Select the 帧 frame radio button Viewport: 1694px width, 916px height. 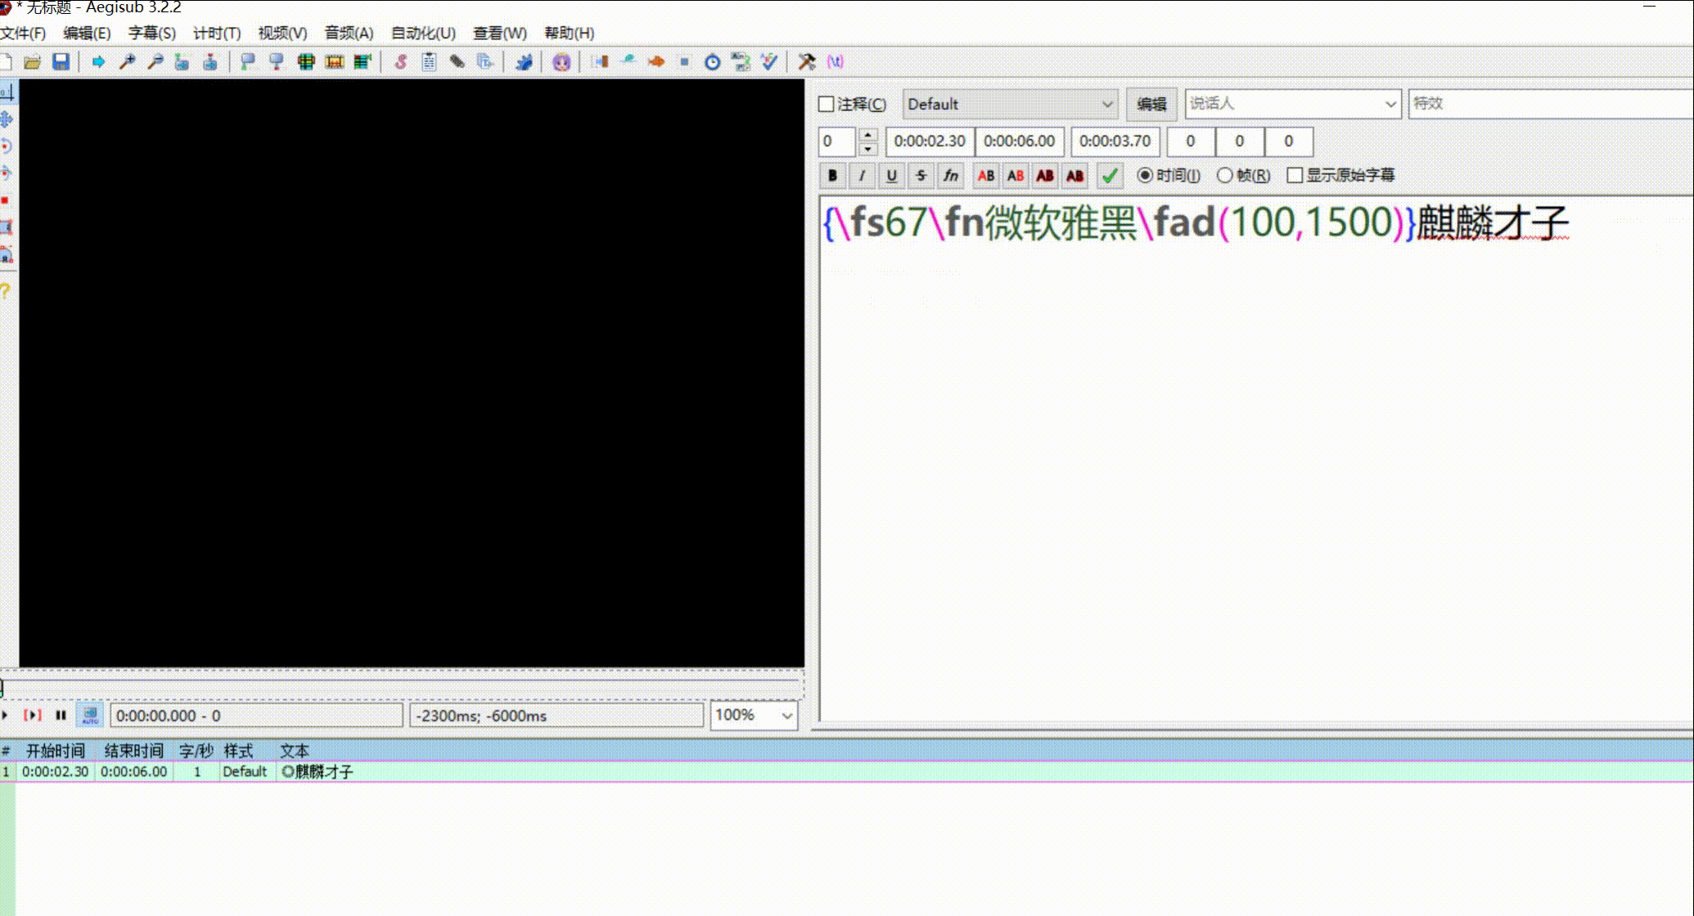1225,176
